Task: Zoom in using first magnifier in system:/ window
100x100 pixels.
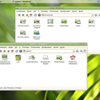Action: click(77, 51)
